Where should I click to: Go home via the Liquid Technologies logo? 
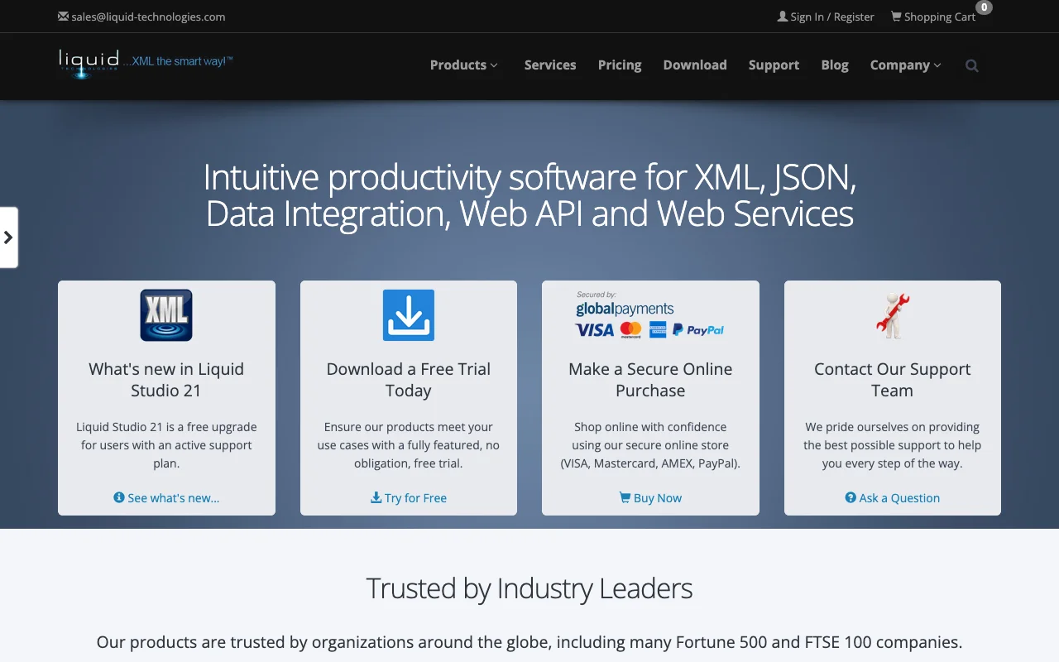89,63
